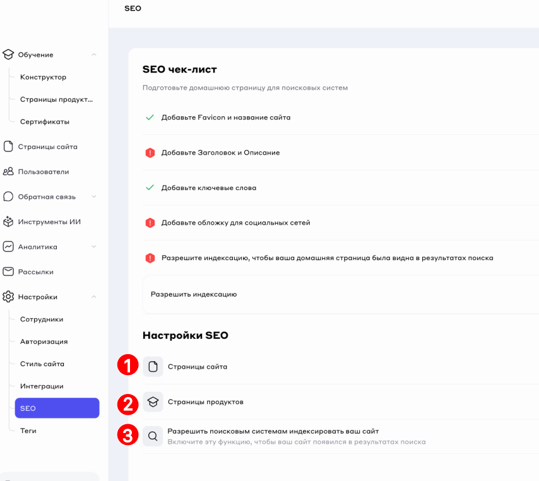Click the chat bubble icon for Обратная связь
This screenshot has width=539, height=481.
coord(8,197)
